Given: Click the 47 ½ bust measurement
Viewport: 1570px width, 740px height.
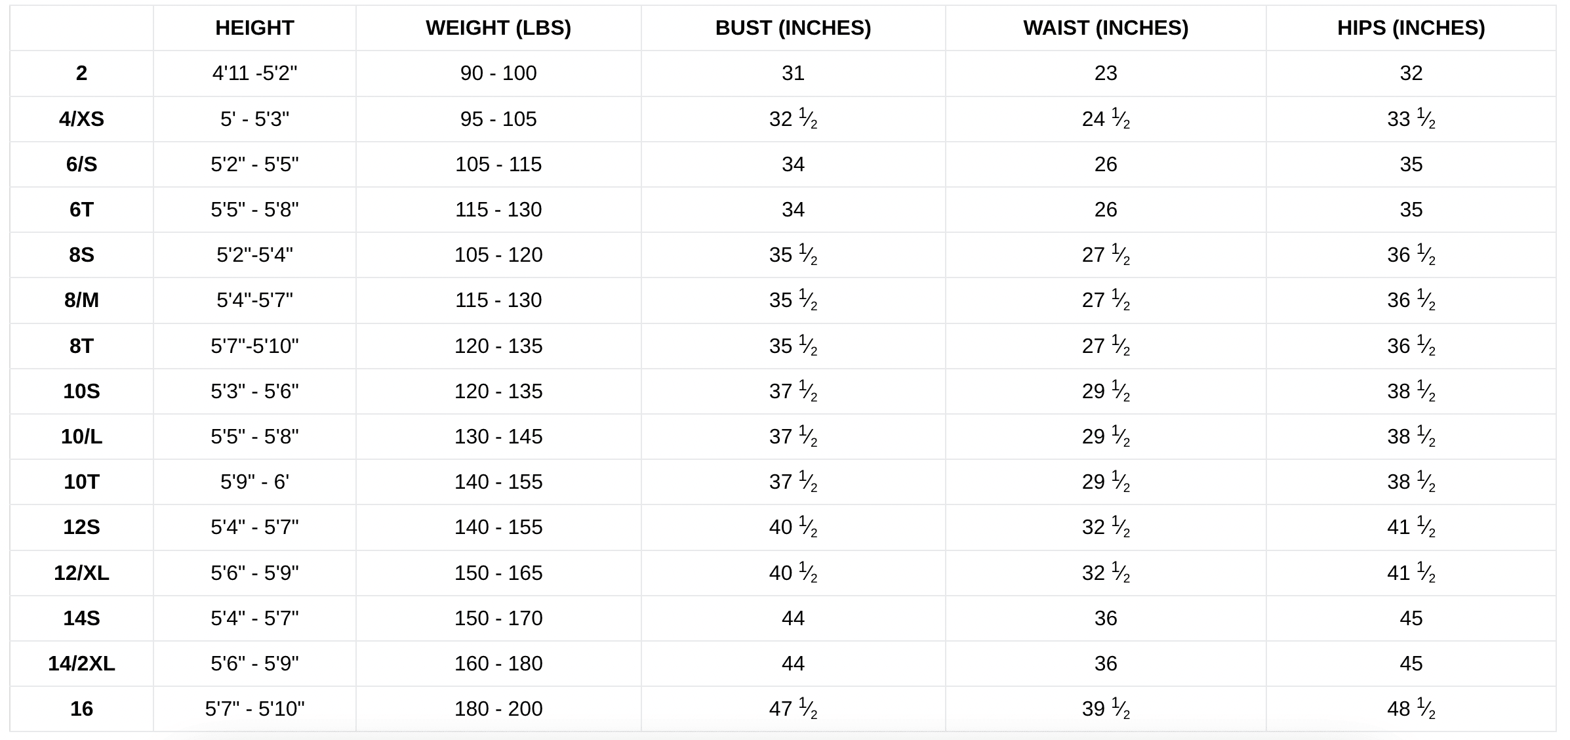Looking at the screenshot, I should point(793,709).
